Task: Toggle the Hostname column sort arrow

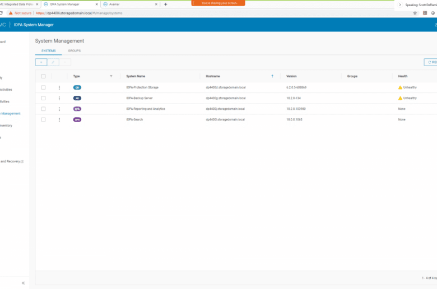Action: (272, 76)
